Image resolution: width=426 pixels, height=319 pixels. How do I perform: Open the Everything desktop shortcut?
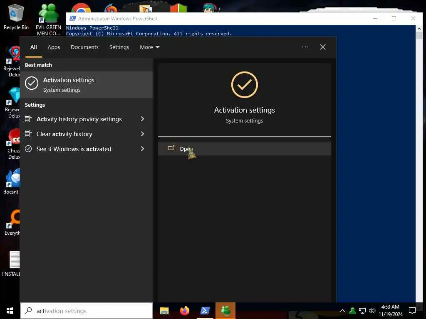point(12,223)
